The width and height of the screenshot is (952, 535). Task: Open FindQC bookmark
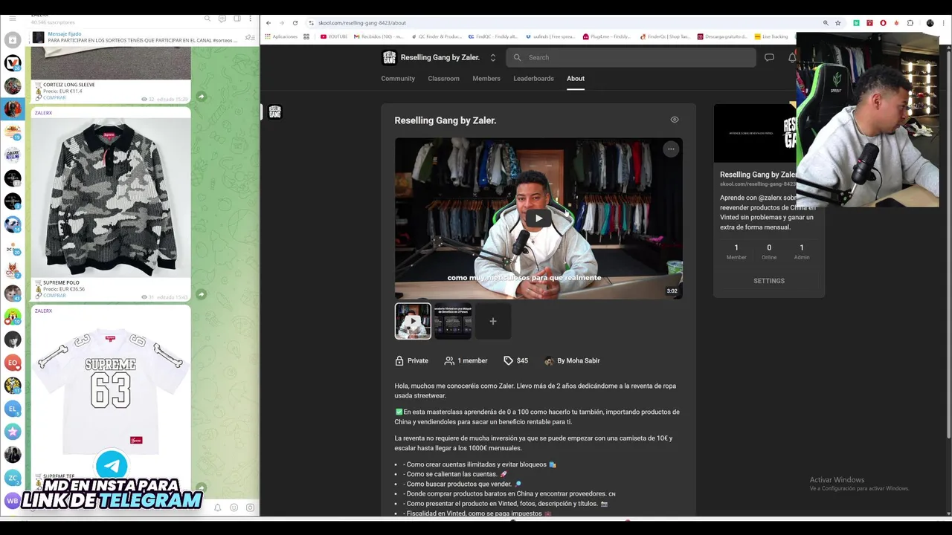pyautogui.click(x=492, y=36)
